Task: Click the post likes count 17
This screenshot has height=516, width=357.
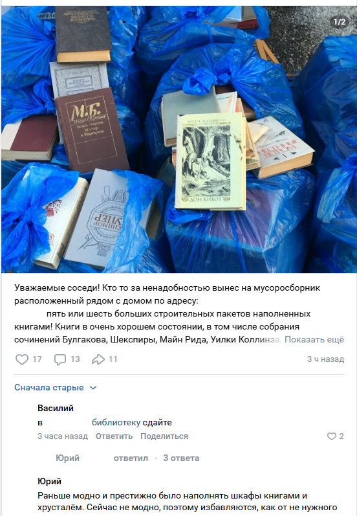Action: point(37,359)
